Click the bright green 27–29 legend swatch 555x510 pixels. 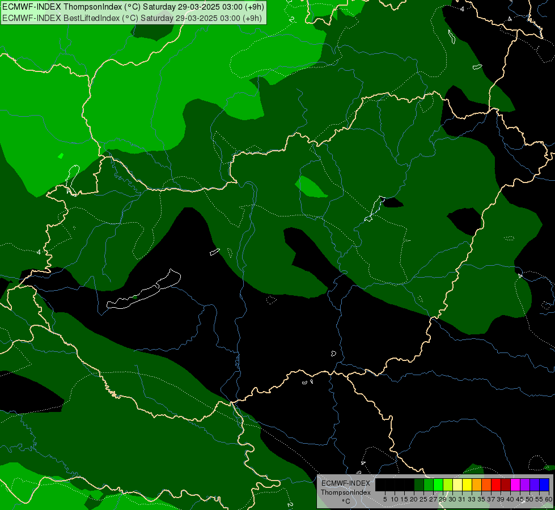pyautogui.click(x=438, y=484)
